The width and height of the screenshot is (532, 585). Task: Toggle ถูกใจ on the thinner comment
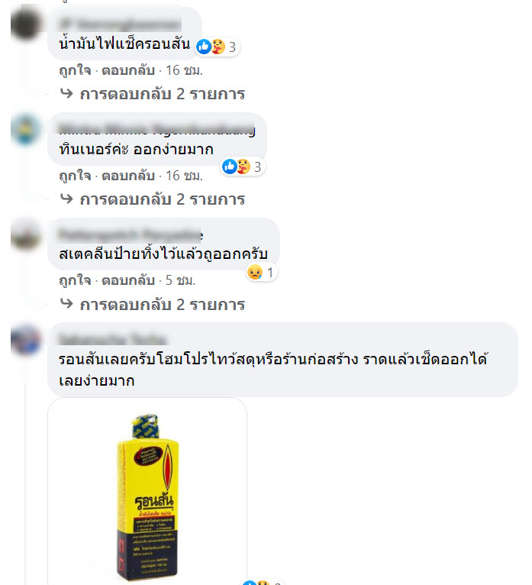[x=75, y=176]
